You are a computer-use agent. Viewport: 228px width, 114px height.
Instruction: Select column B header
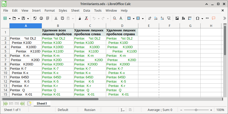coord(58,26)
